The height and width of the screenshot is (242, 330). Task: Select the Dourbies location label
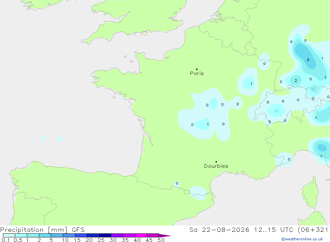click(x=216, y=166)
